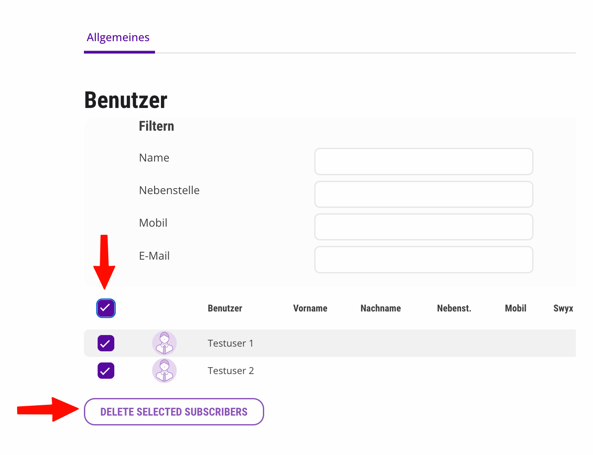This screenshot has width=593, height=455.
Task: Uncheck the Testuser 2 checkbox
Action: 106,371
